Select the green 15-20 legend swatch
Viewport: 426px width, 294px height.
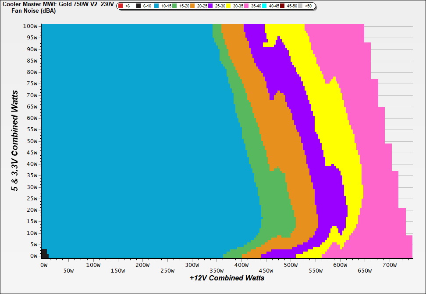[174, 6]
